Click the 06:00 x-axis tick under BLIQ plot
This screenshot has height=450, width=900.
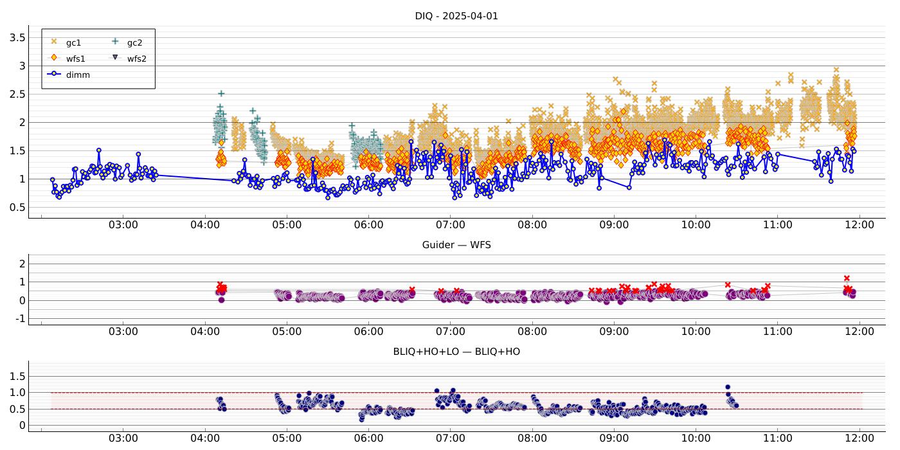[x=368, y=438]
